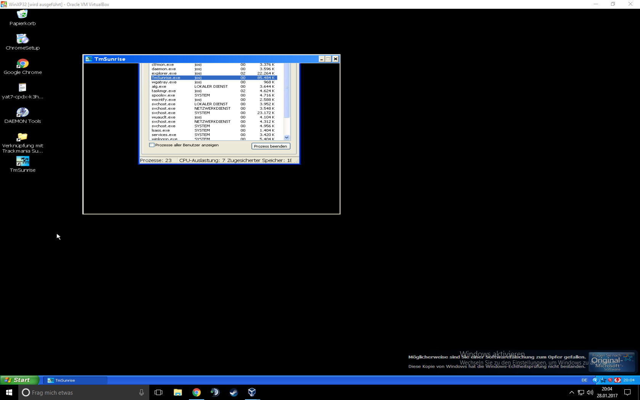Click the 'Zugesicherter Speicher' status entry
This screenshot has width=640, height=400.
[260, 160]
